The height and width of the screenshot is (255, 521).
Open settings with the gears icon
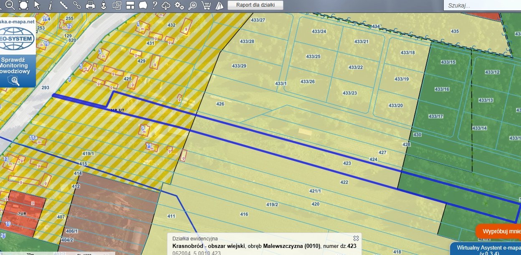point(179,5)
